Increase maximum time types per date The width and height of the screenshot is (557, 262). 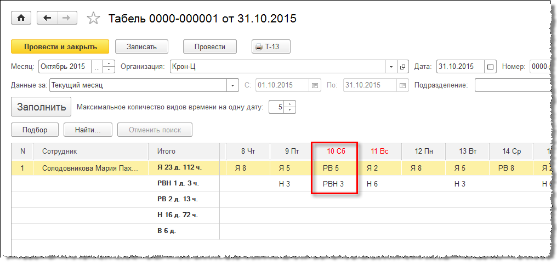point(290,104)
